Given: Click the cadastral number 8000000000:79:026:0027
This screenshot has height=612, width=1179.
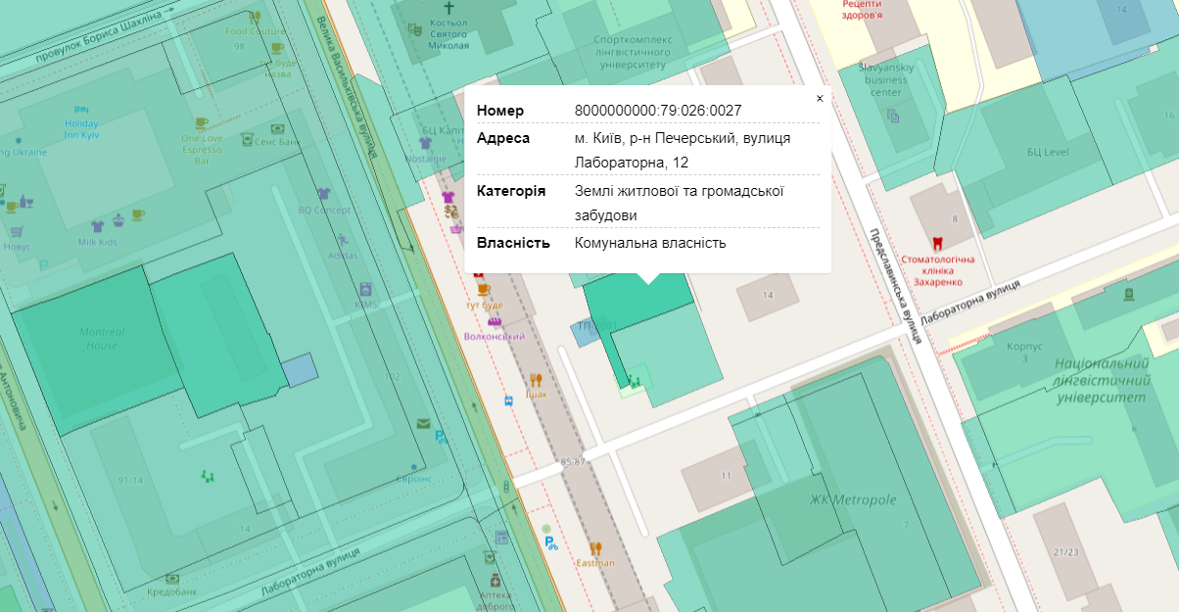Looking at the screenshot, I should point(657,111).
